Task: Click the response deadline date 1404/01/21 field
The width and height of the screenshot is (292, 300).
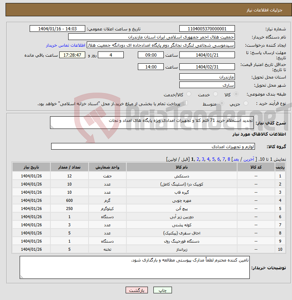Action: [x=207, y=55]
